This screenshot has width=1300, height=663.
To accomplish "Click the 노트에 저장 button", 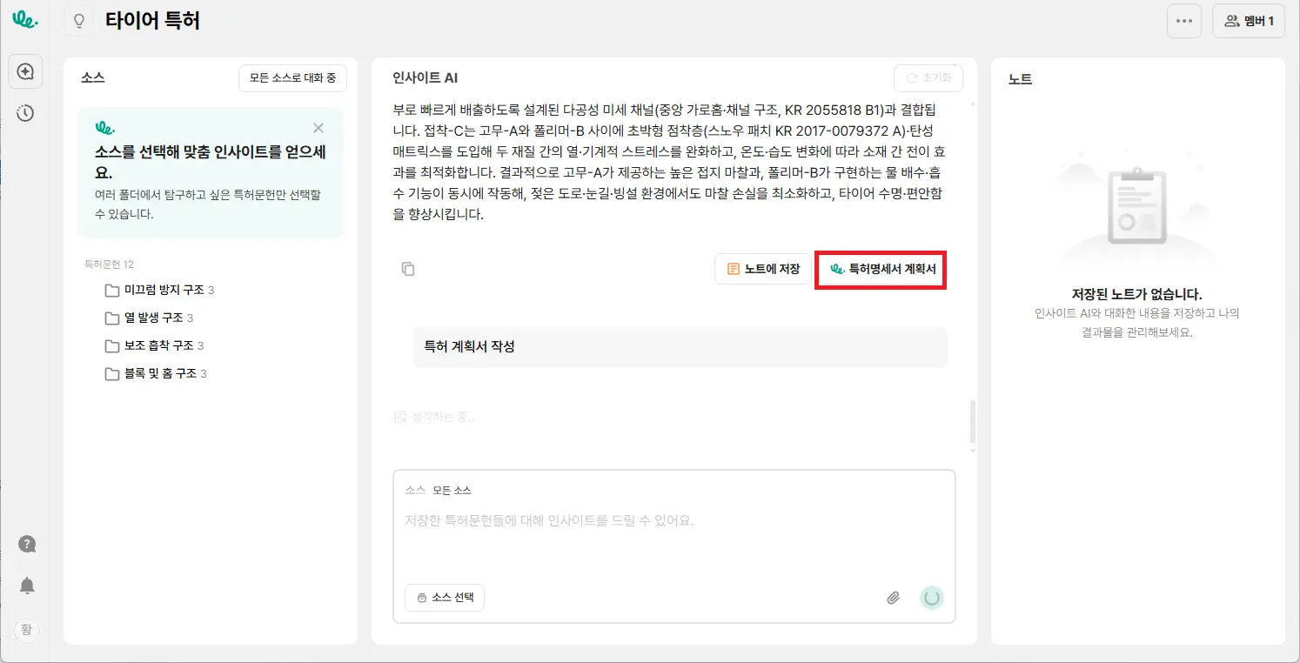I will click(x=763, y=269).
